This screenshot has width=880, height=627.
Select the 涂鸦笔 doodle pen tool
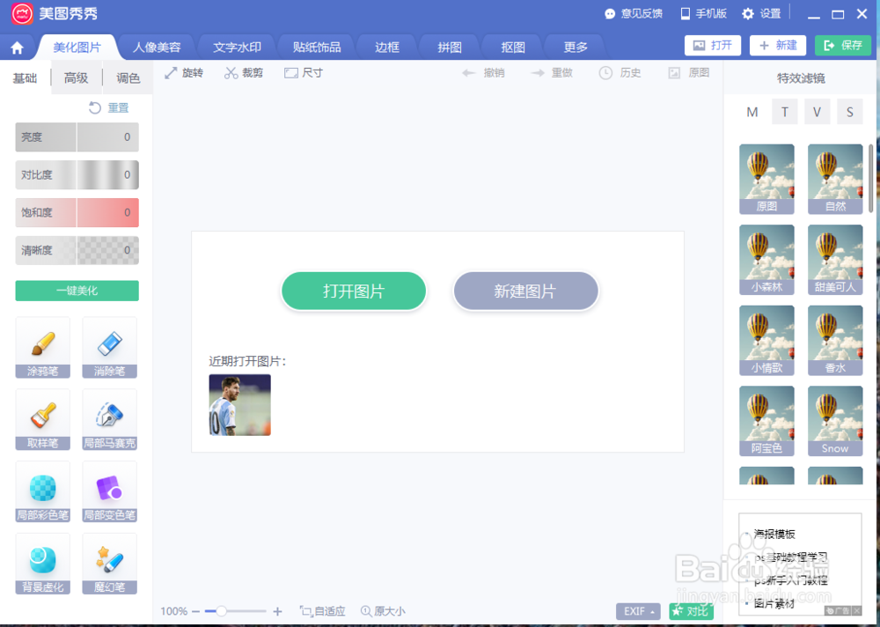click(x=42, y=348)
